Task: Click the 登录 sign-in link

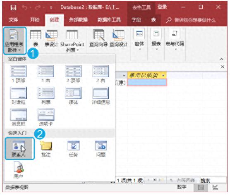Action: coord(162,7)
